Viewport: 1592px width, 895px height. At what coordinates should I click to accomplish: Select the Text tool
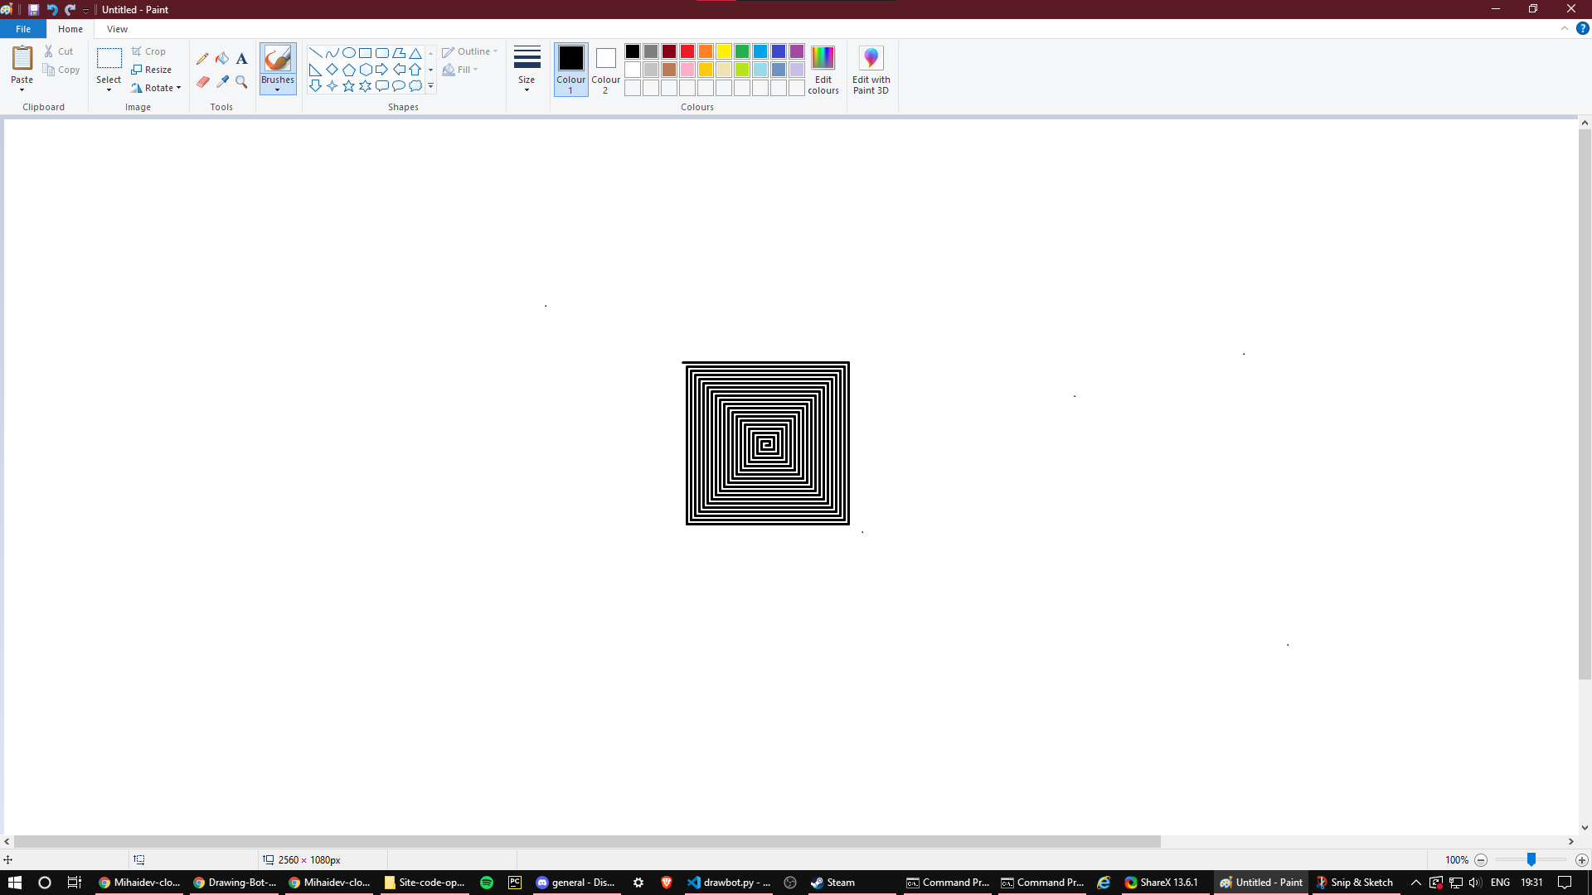click(241, 58)
